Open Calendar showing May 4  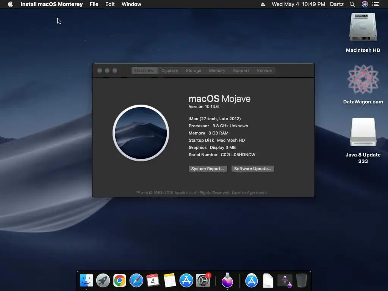tap(153, 280)
